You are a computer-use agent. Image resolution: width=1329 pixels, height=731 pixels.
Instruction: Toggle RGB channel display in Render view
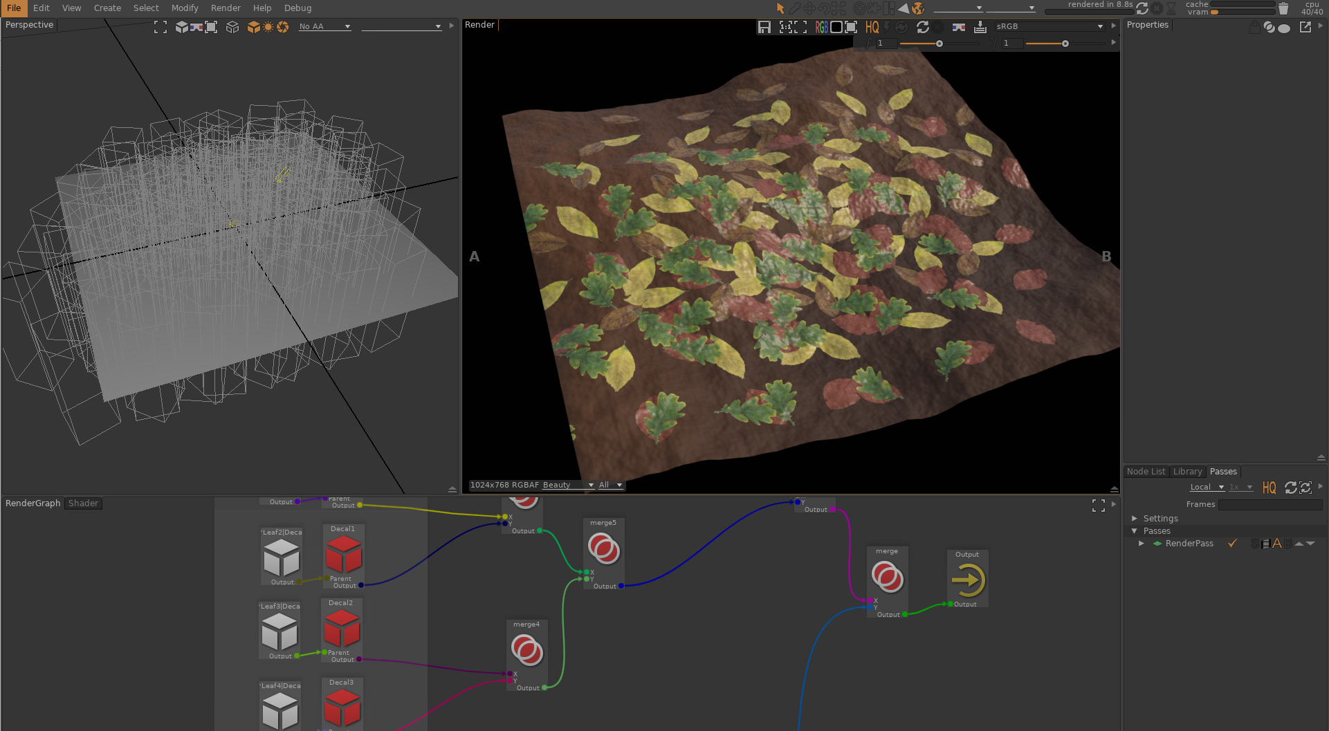tap(821, 27)
